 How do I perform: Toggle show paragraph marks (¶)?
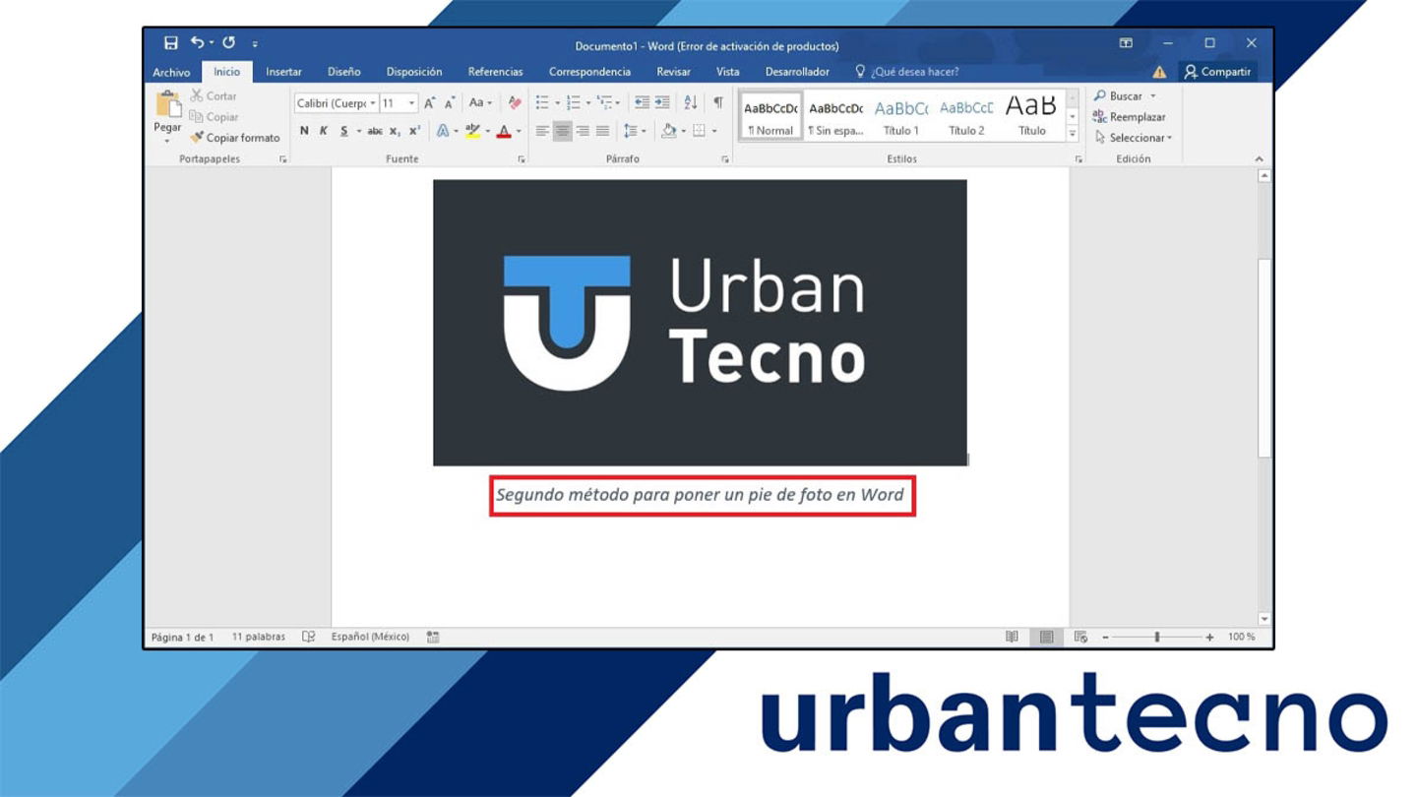point(718,102)
